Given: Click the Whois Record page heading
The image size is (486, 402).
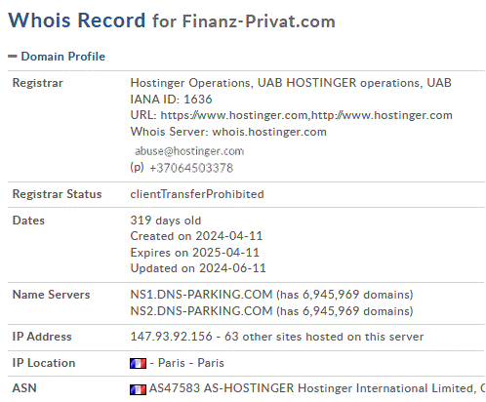Looking at the screenshot, I should tap(77, 20).
